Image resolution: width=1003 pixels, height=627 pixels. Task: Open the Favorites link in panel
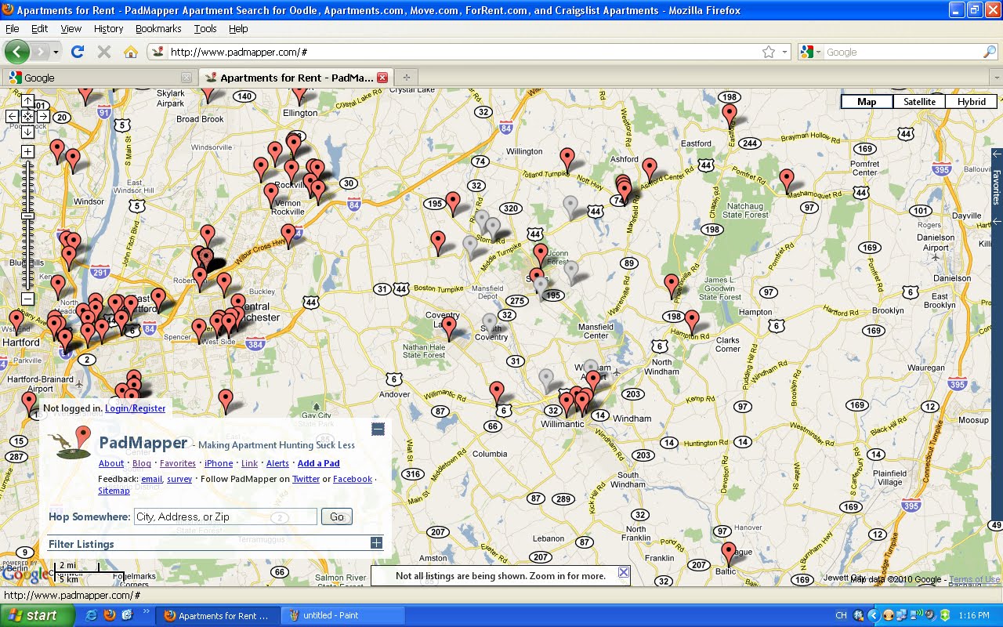click(x=178, y=463)
